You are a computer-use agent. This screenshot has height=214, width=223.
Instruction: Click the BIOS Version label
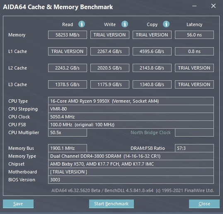point(22,180)
